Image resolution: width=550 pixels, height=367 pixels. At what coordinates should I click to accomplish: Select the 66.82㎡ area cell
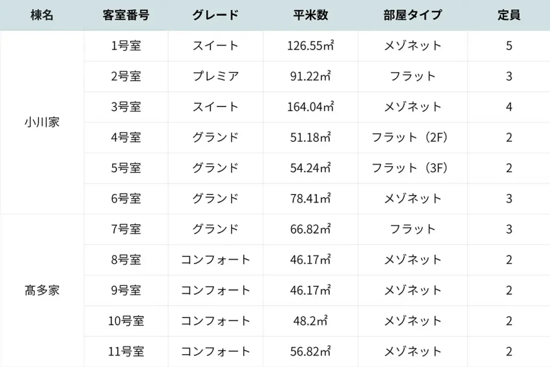(x=311, y=229)
